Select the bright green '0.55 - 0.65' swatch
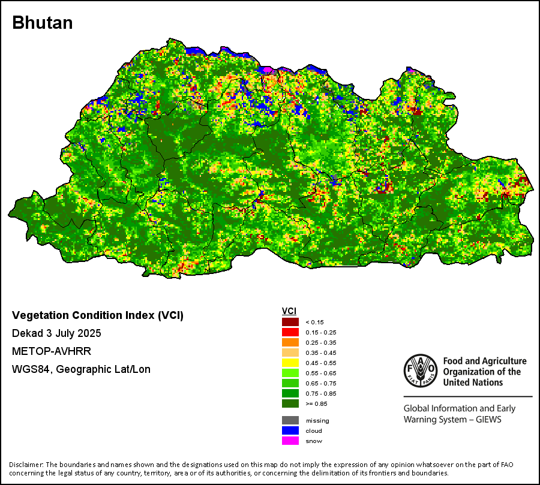The width and height of the screenshot is (540, 485). (x=290, y=373)
